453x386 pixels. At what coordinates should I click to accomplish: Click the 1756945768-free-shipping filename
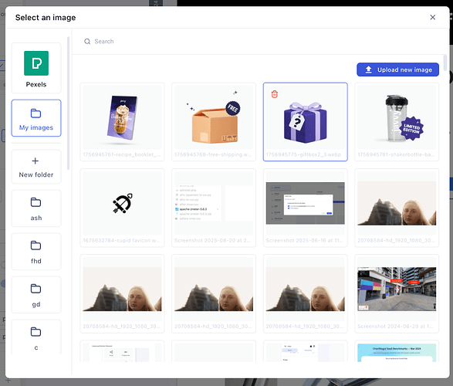pyautogui.click(x=213, y=154)
